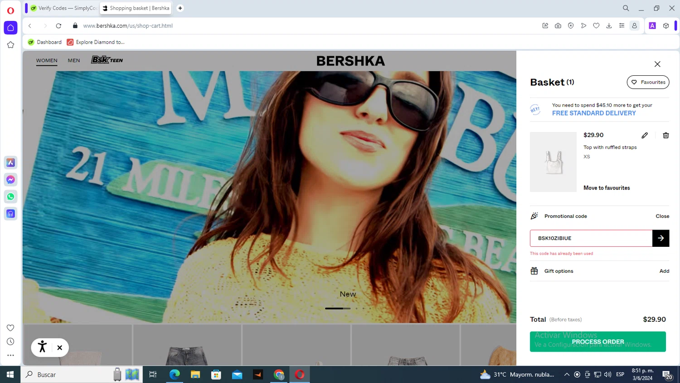
Task: Open the BSK Teen section
Action: click(x=107, y=60)
